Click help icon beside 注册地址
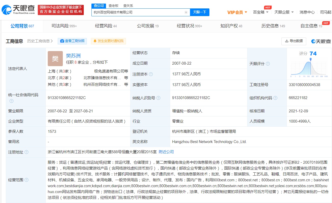Screen dimensions: 332x203 click(26, 152)
